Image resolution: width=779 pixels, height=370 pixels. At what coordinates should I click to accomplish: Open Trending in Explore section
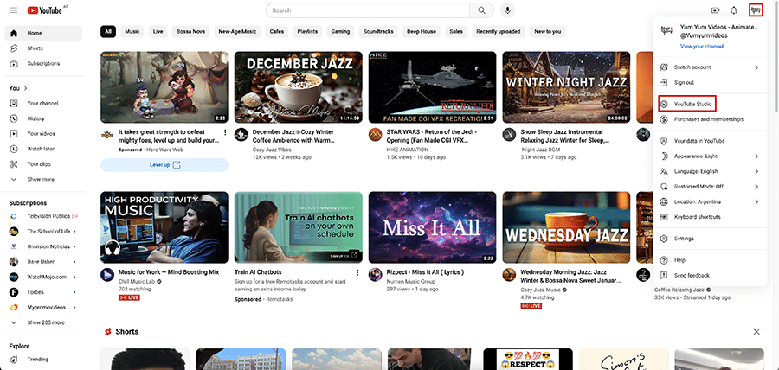(x=43, y=360)
